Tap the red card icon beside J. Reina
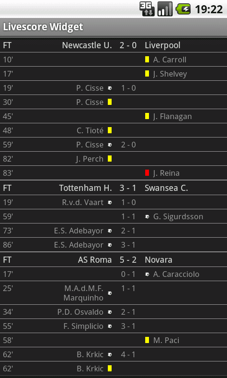Screen dimensions: 227x378 [x=147, y=173]
